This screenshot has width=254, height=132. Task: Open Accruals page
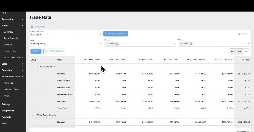(8, 45)
